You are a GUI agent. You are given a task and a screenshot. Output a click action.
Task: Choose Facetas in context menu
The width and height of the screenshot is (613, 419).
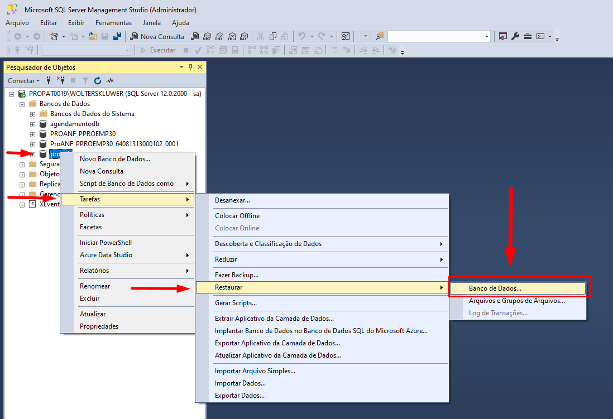pyautogui.click(x=127, y=227)
